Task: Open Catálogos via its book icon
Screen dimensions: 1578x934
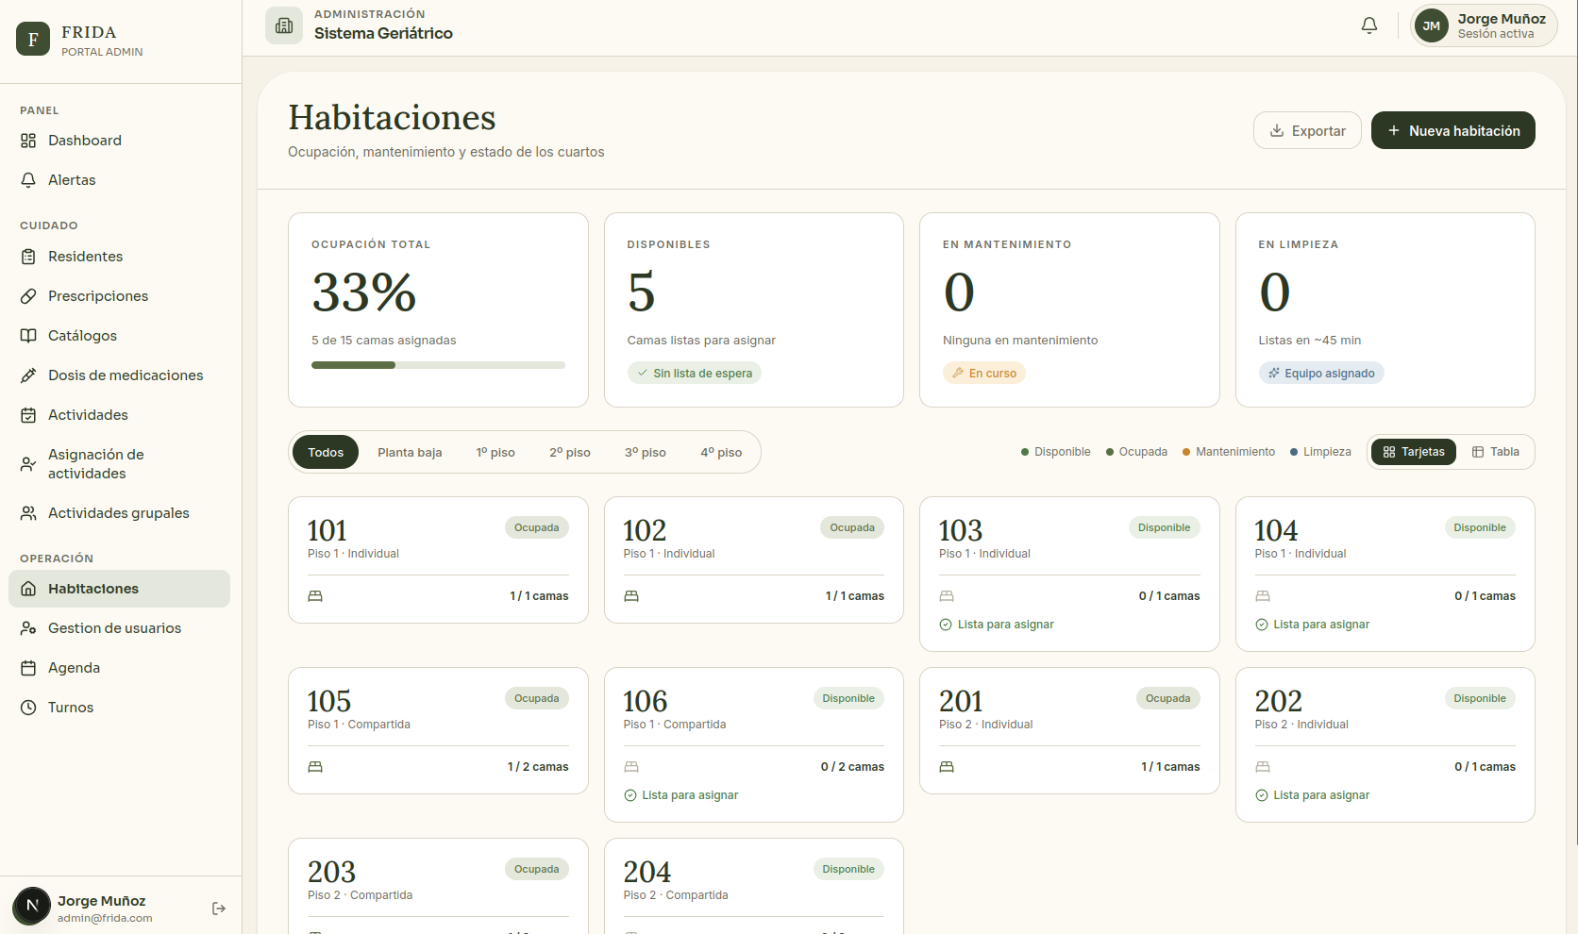Action: coord(28,336)
